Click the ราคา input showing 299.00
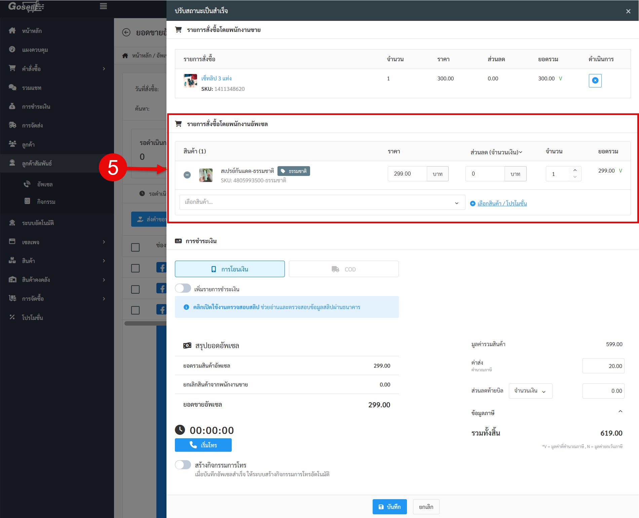639x518 pixels. 407,174
